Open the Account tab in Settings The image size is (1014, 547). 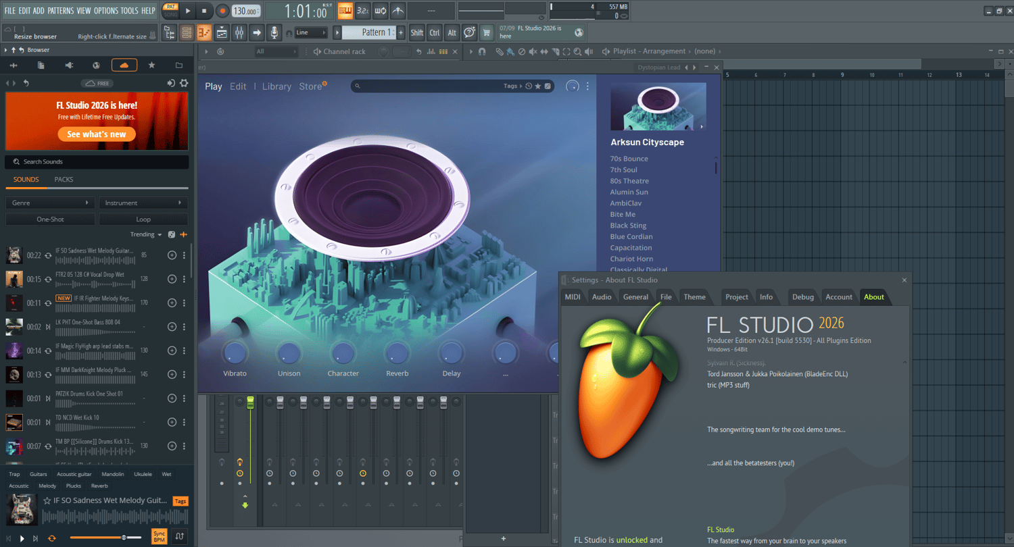(839, 296)
